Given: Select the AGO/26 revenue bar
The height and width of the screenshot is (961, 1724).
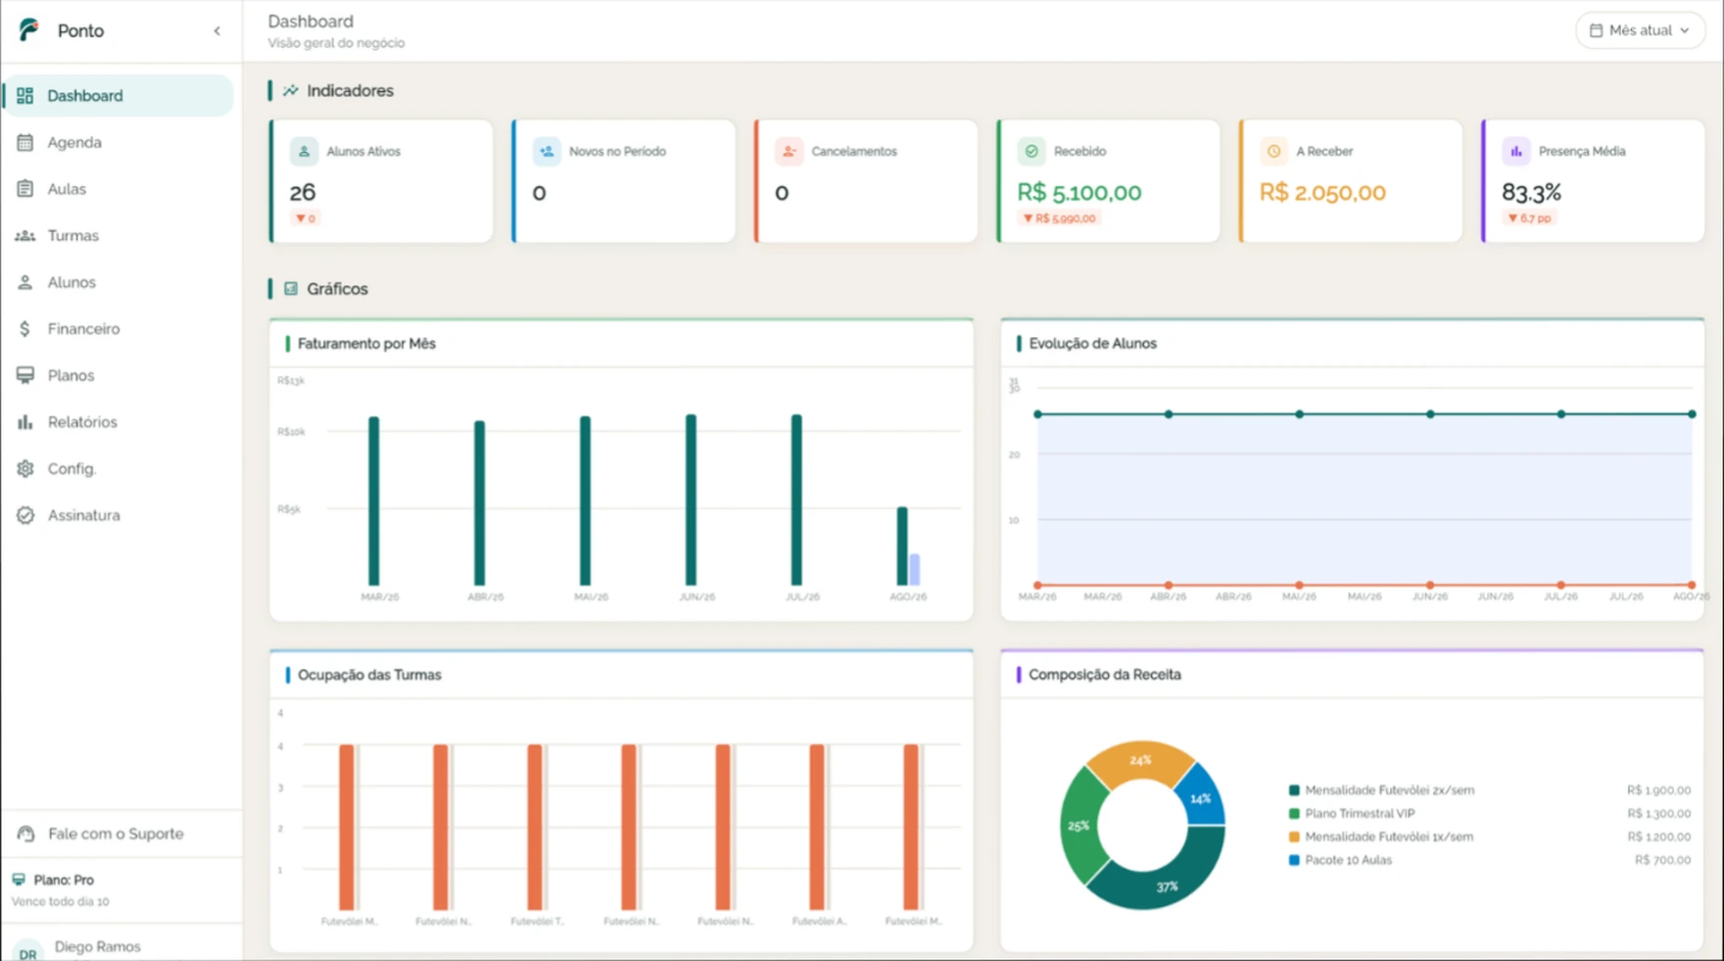Looking at the screenshot, I should tap(902, 546).
